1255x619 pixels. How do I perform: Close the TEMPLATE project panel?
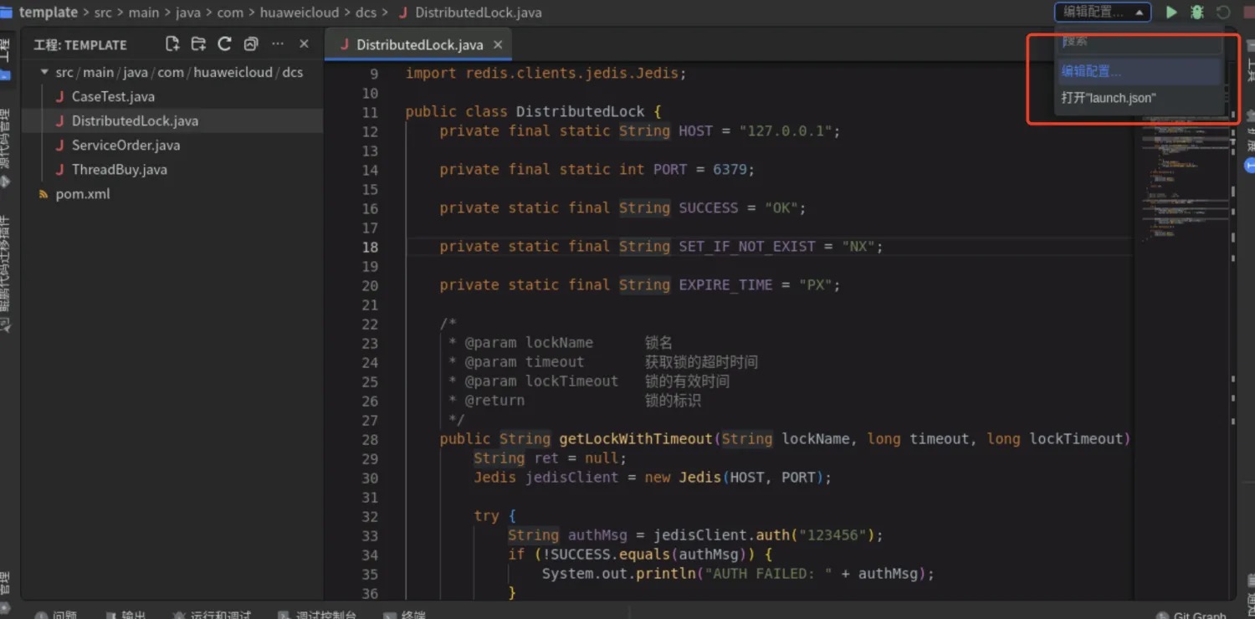coord(304,44)
